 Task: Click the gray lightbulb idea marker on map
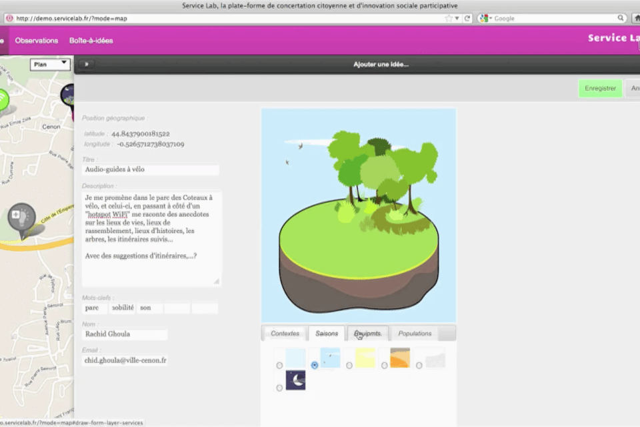pyautogui.click(x=21, y=217)
